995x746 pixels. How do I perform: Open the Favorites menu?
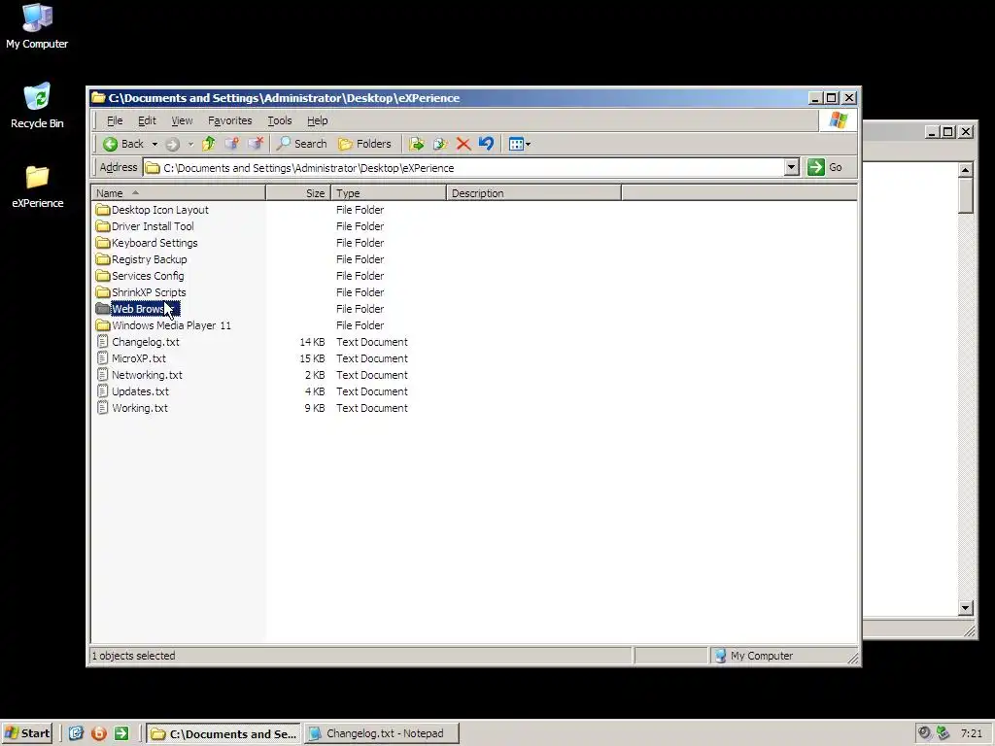(x=229, y=120)
